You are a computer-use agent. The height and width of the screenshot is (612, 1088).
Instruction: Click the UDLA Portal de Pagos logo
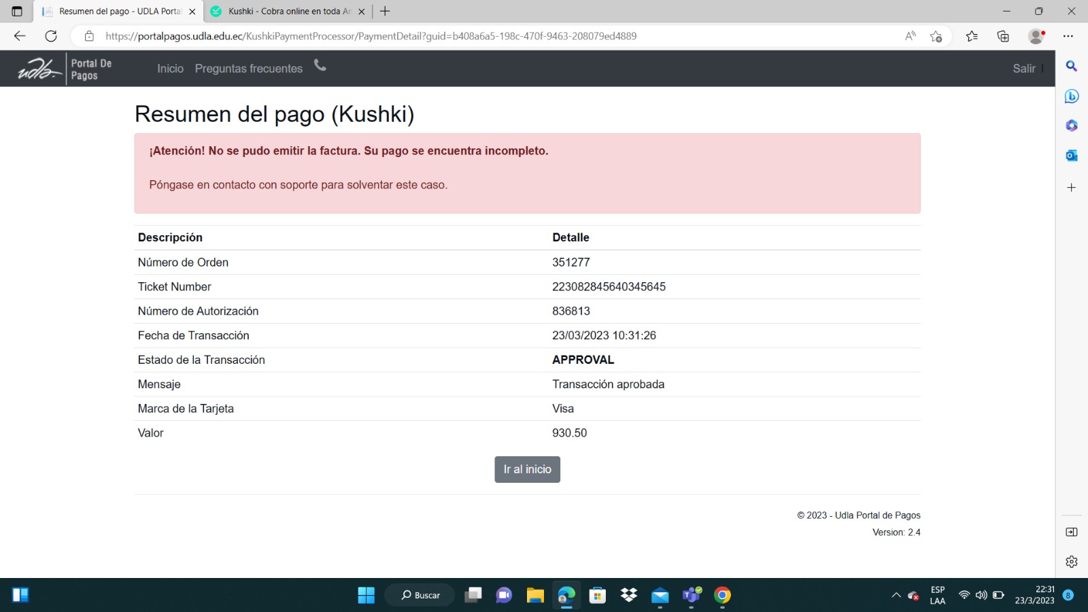(x=65, y=69)
